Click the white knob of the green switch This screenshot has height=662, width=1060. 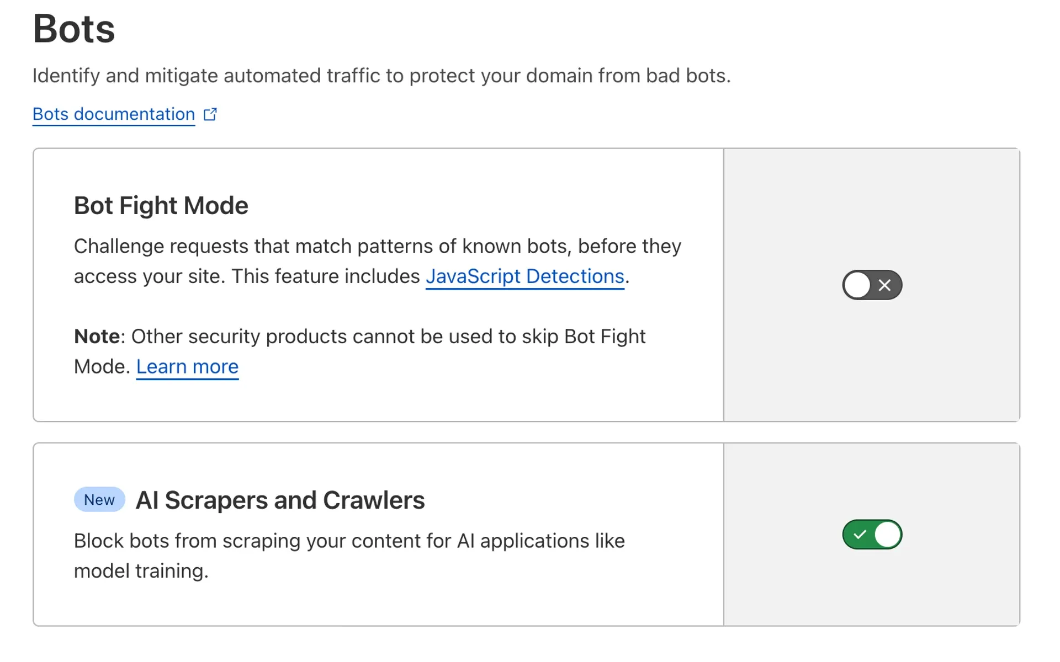point(887,535)
